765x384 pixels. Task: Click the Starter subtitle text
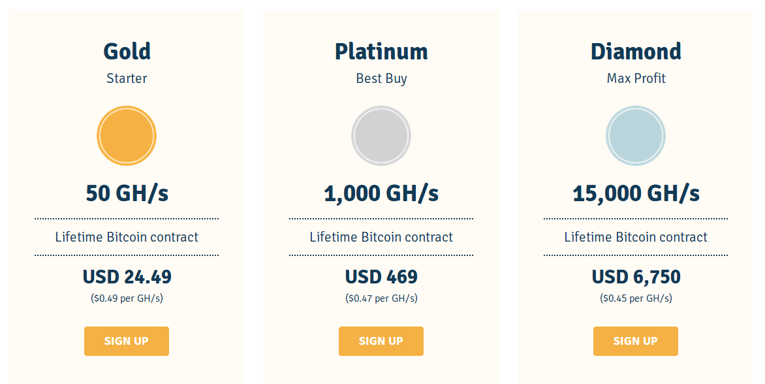coord(127,78)
